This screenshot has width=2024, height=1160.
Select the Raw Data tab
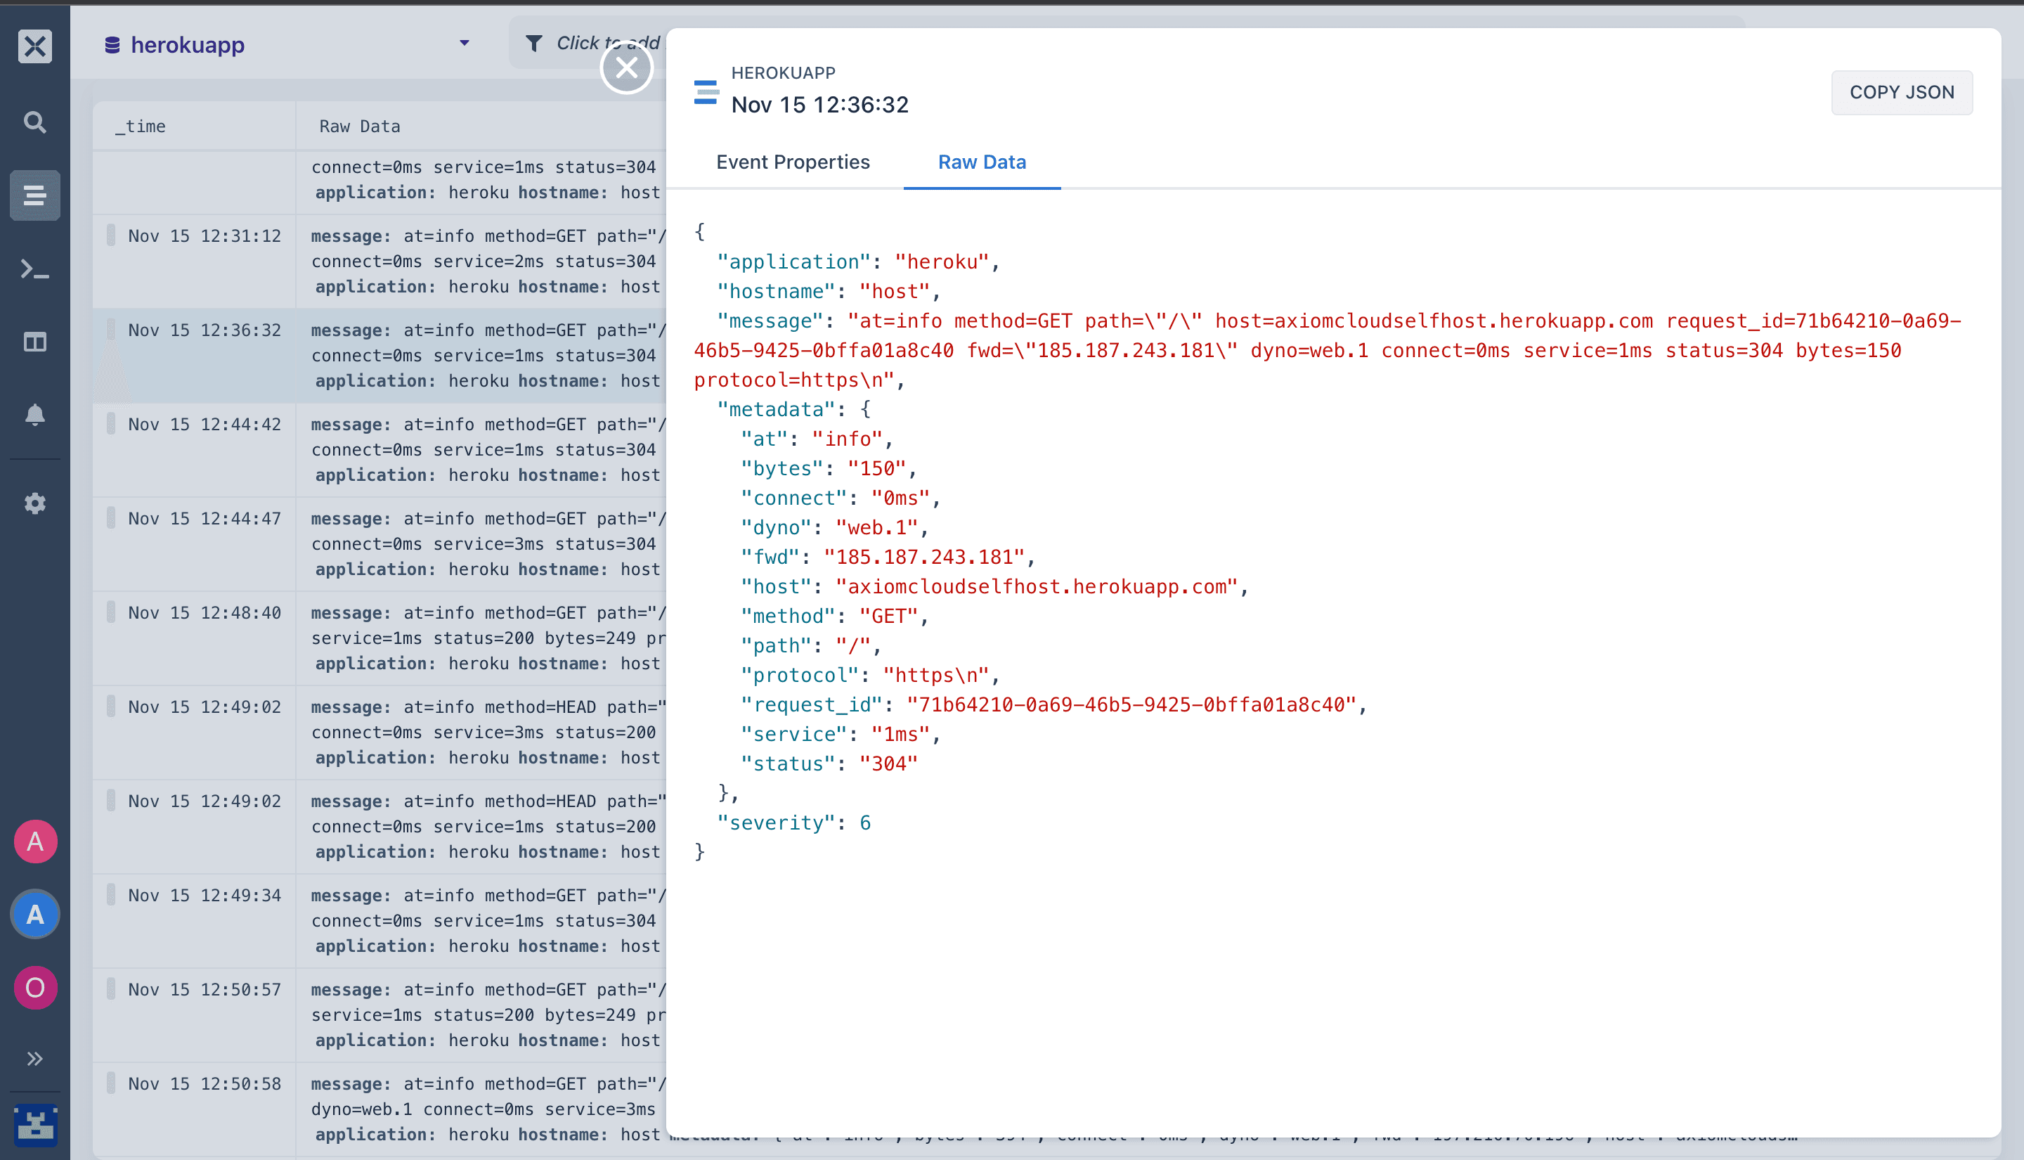click(981, 162)
